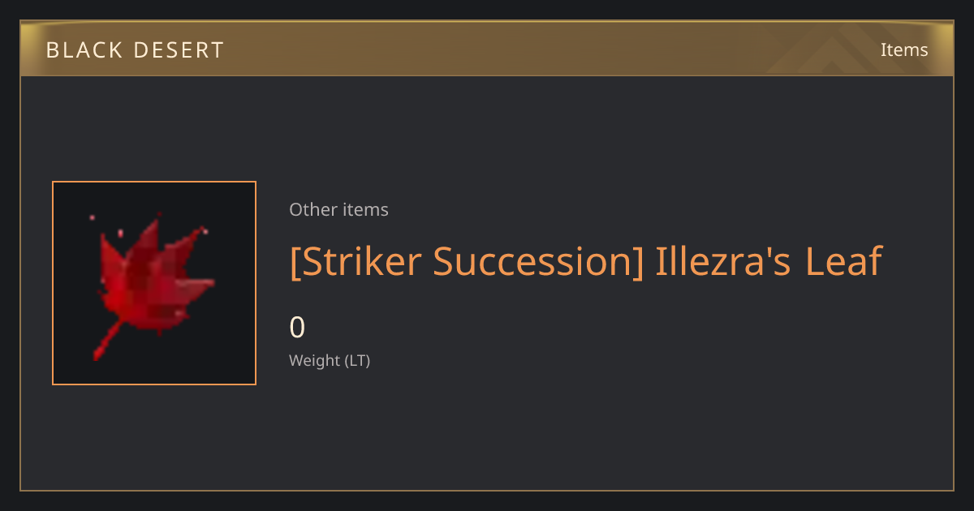Screen dimensions: 974x511
Task: Click the Weight (LT) label
Action: (x=330, y=360)
